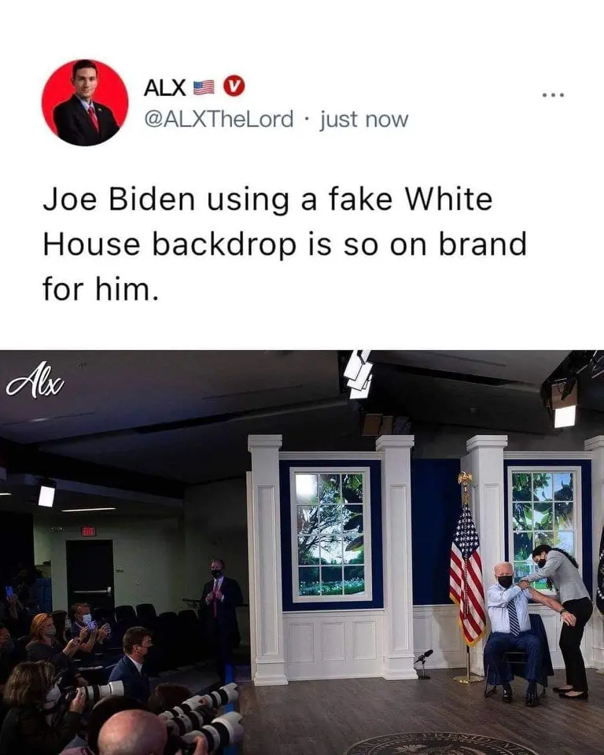The width and height of the screenshot is (604, 755).
Task: Visit the @ALXTheLord handle link
Action: [x=219, y=119]
